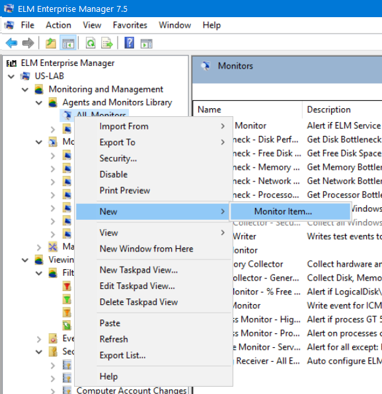Image resolution: width=382 pixels, height=394 pixels.
Task: Select Refresh in context menu
Action: (x=154, y=339)
